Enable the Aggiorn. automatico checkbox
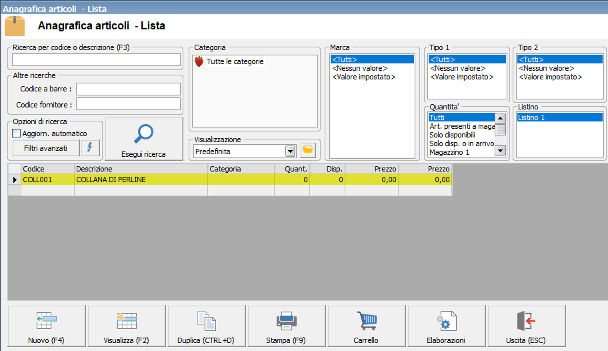Viewport: 608px width, 351px height. click(17, 133)
